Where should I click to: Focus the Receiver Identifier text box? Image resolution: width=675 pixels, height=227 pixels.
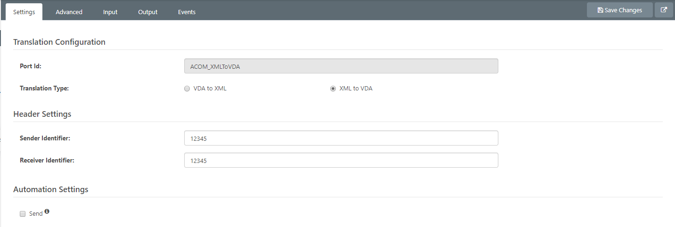[x=341, y=161]
